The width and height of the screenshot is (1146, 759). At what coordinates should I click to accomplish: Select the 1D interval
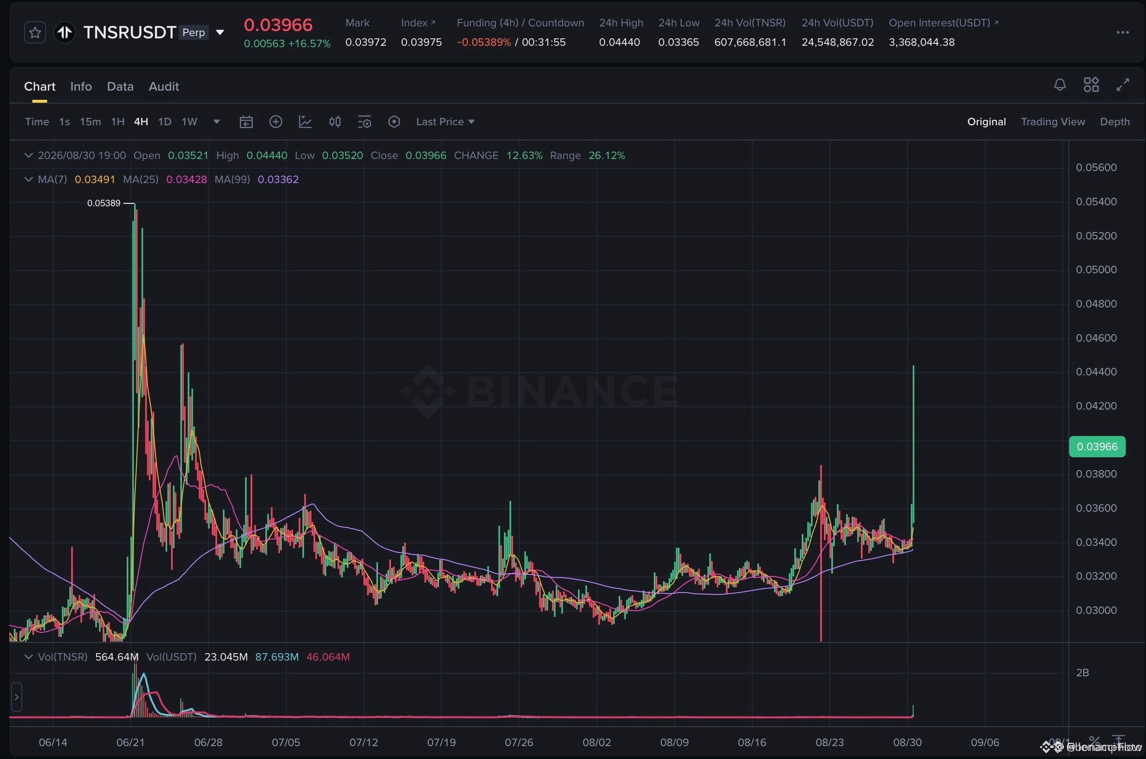[x=165, y=122]
